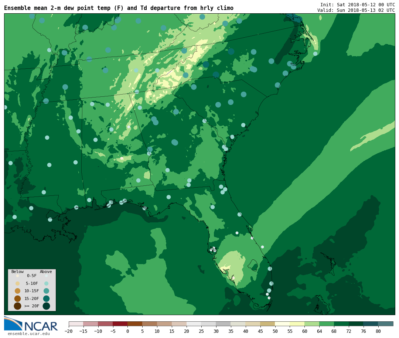Click the Below >= 20F dark brown circle
Image resolution: width=399 pixels, height=338 pixels.
(18, 306)
